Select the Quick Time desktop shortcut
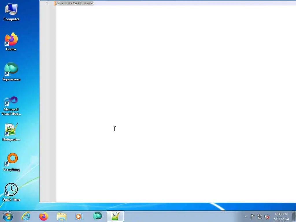 (x=11, y=192)
